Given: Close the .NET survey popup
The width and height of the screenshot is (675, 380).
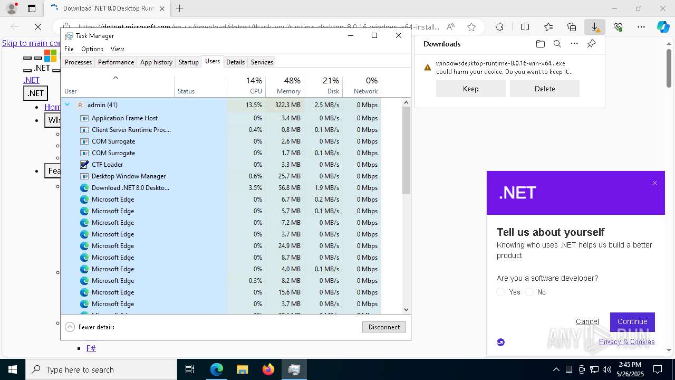Looking at the screenshot, I should (x=654, y=183).
